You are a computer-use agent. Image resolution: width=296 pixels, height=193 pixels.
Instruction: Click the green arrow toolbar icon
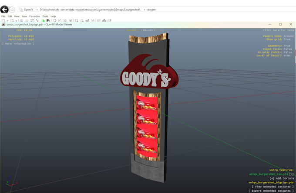click(43, 20)
